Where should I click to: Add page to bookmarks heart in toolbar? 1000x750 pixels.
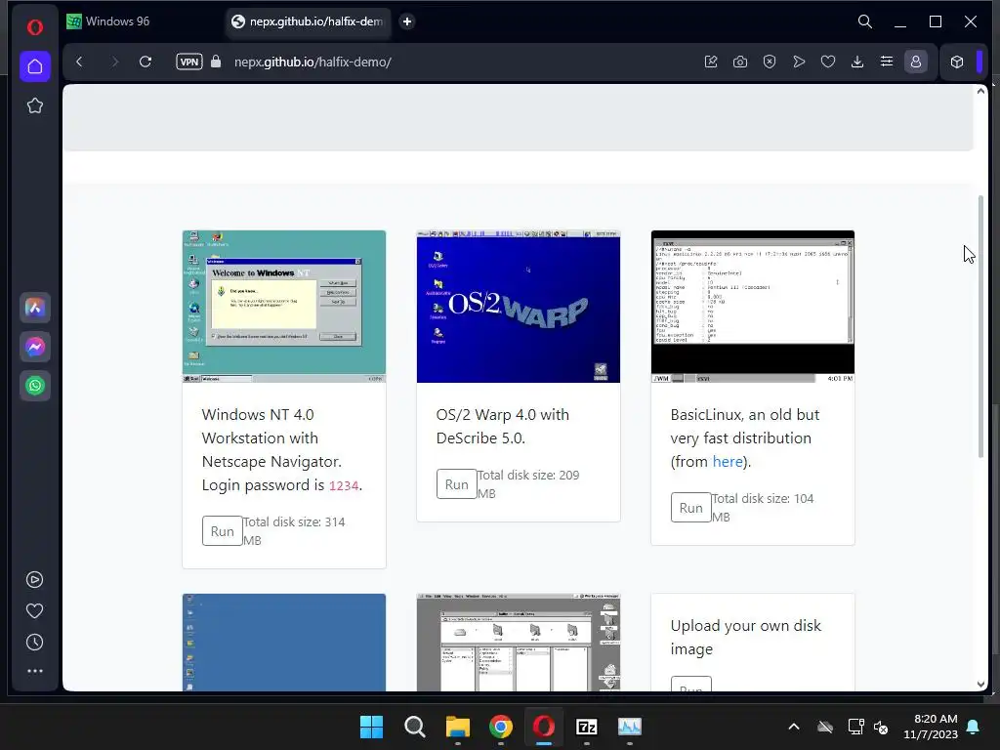tap(828, 62)
